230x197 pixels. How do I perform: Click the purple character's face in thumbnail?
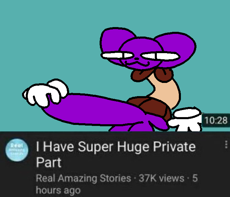click(141, 53)
